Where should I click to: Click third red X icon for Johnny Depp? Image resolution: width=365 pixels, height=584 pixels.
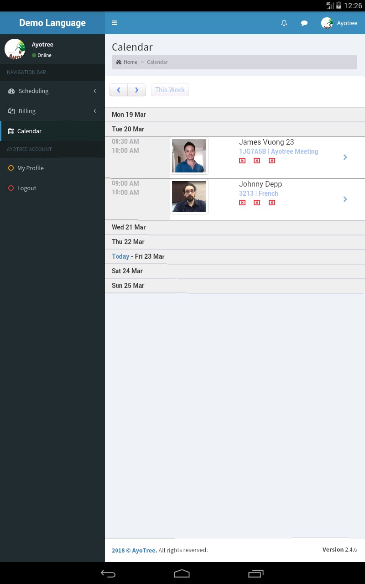tap(272, 203)
